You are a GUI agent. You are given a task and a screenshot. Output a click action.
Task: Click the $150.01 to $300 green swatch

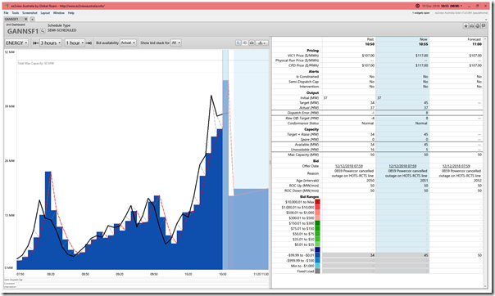pos(318,223)
